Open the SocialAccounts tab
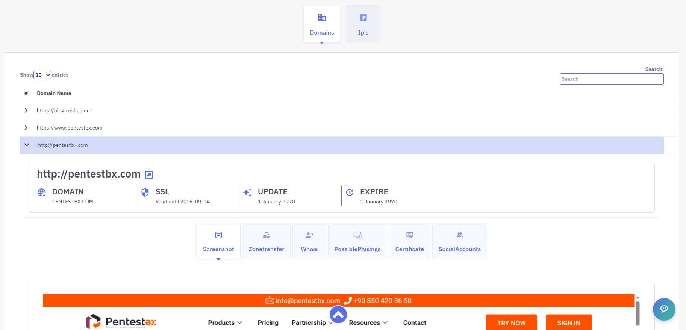 [x=459, y=241]
